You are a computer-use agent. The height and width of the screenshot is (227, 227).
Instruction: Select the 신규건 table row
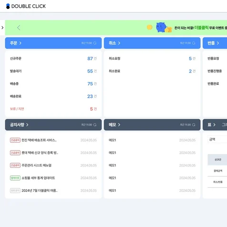pos(217,160)
